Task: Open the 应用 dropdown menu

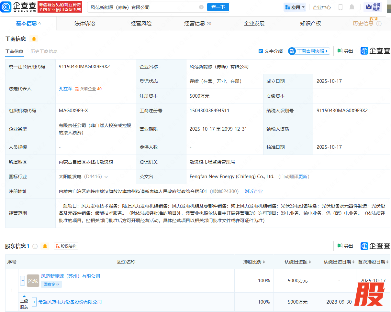Action: [295, 7]
